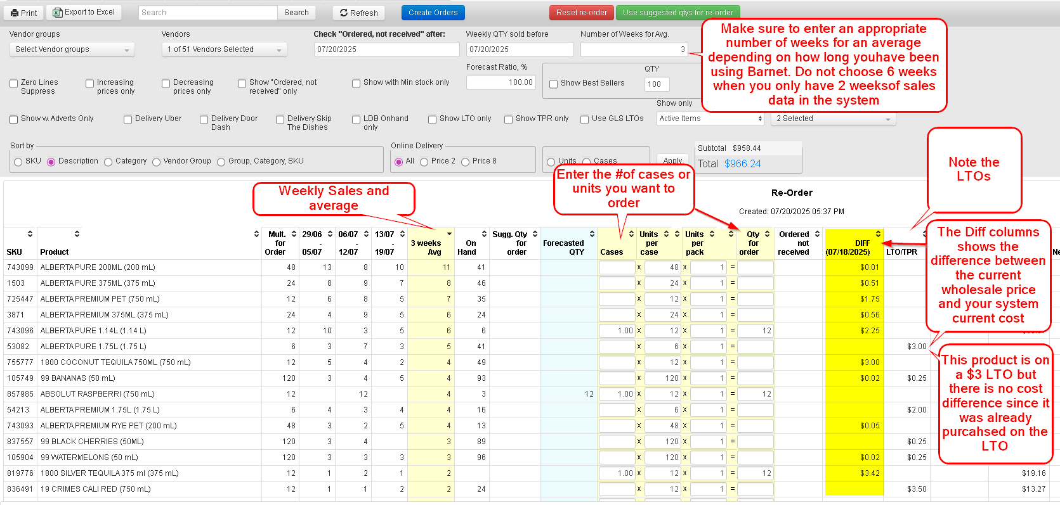Open the Vendors selection dropdown

224,49
